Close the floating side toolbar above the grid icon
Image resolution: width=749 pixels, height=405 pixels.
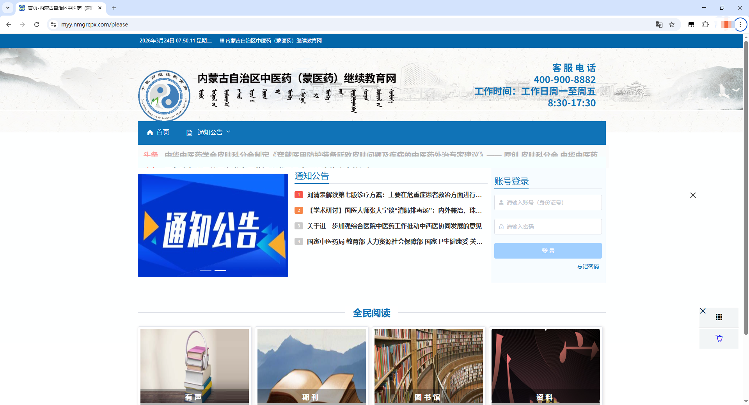coord(703,311)
